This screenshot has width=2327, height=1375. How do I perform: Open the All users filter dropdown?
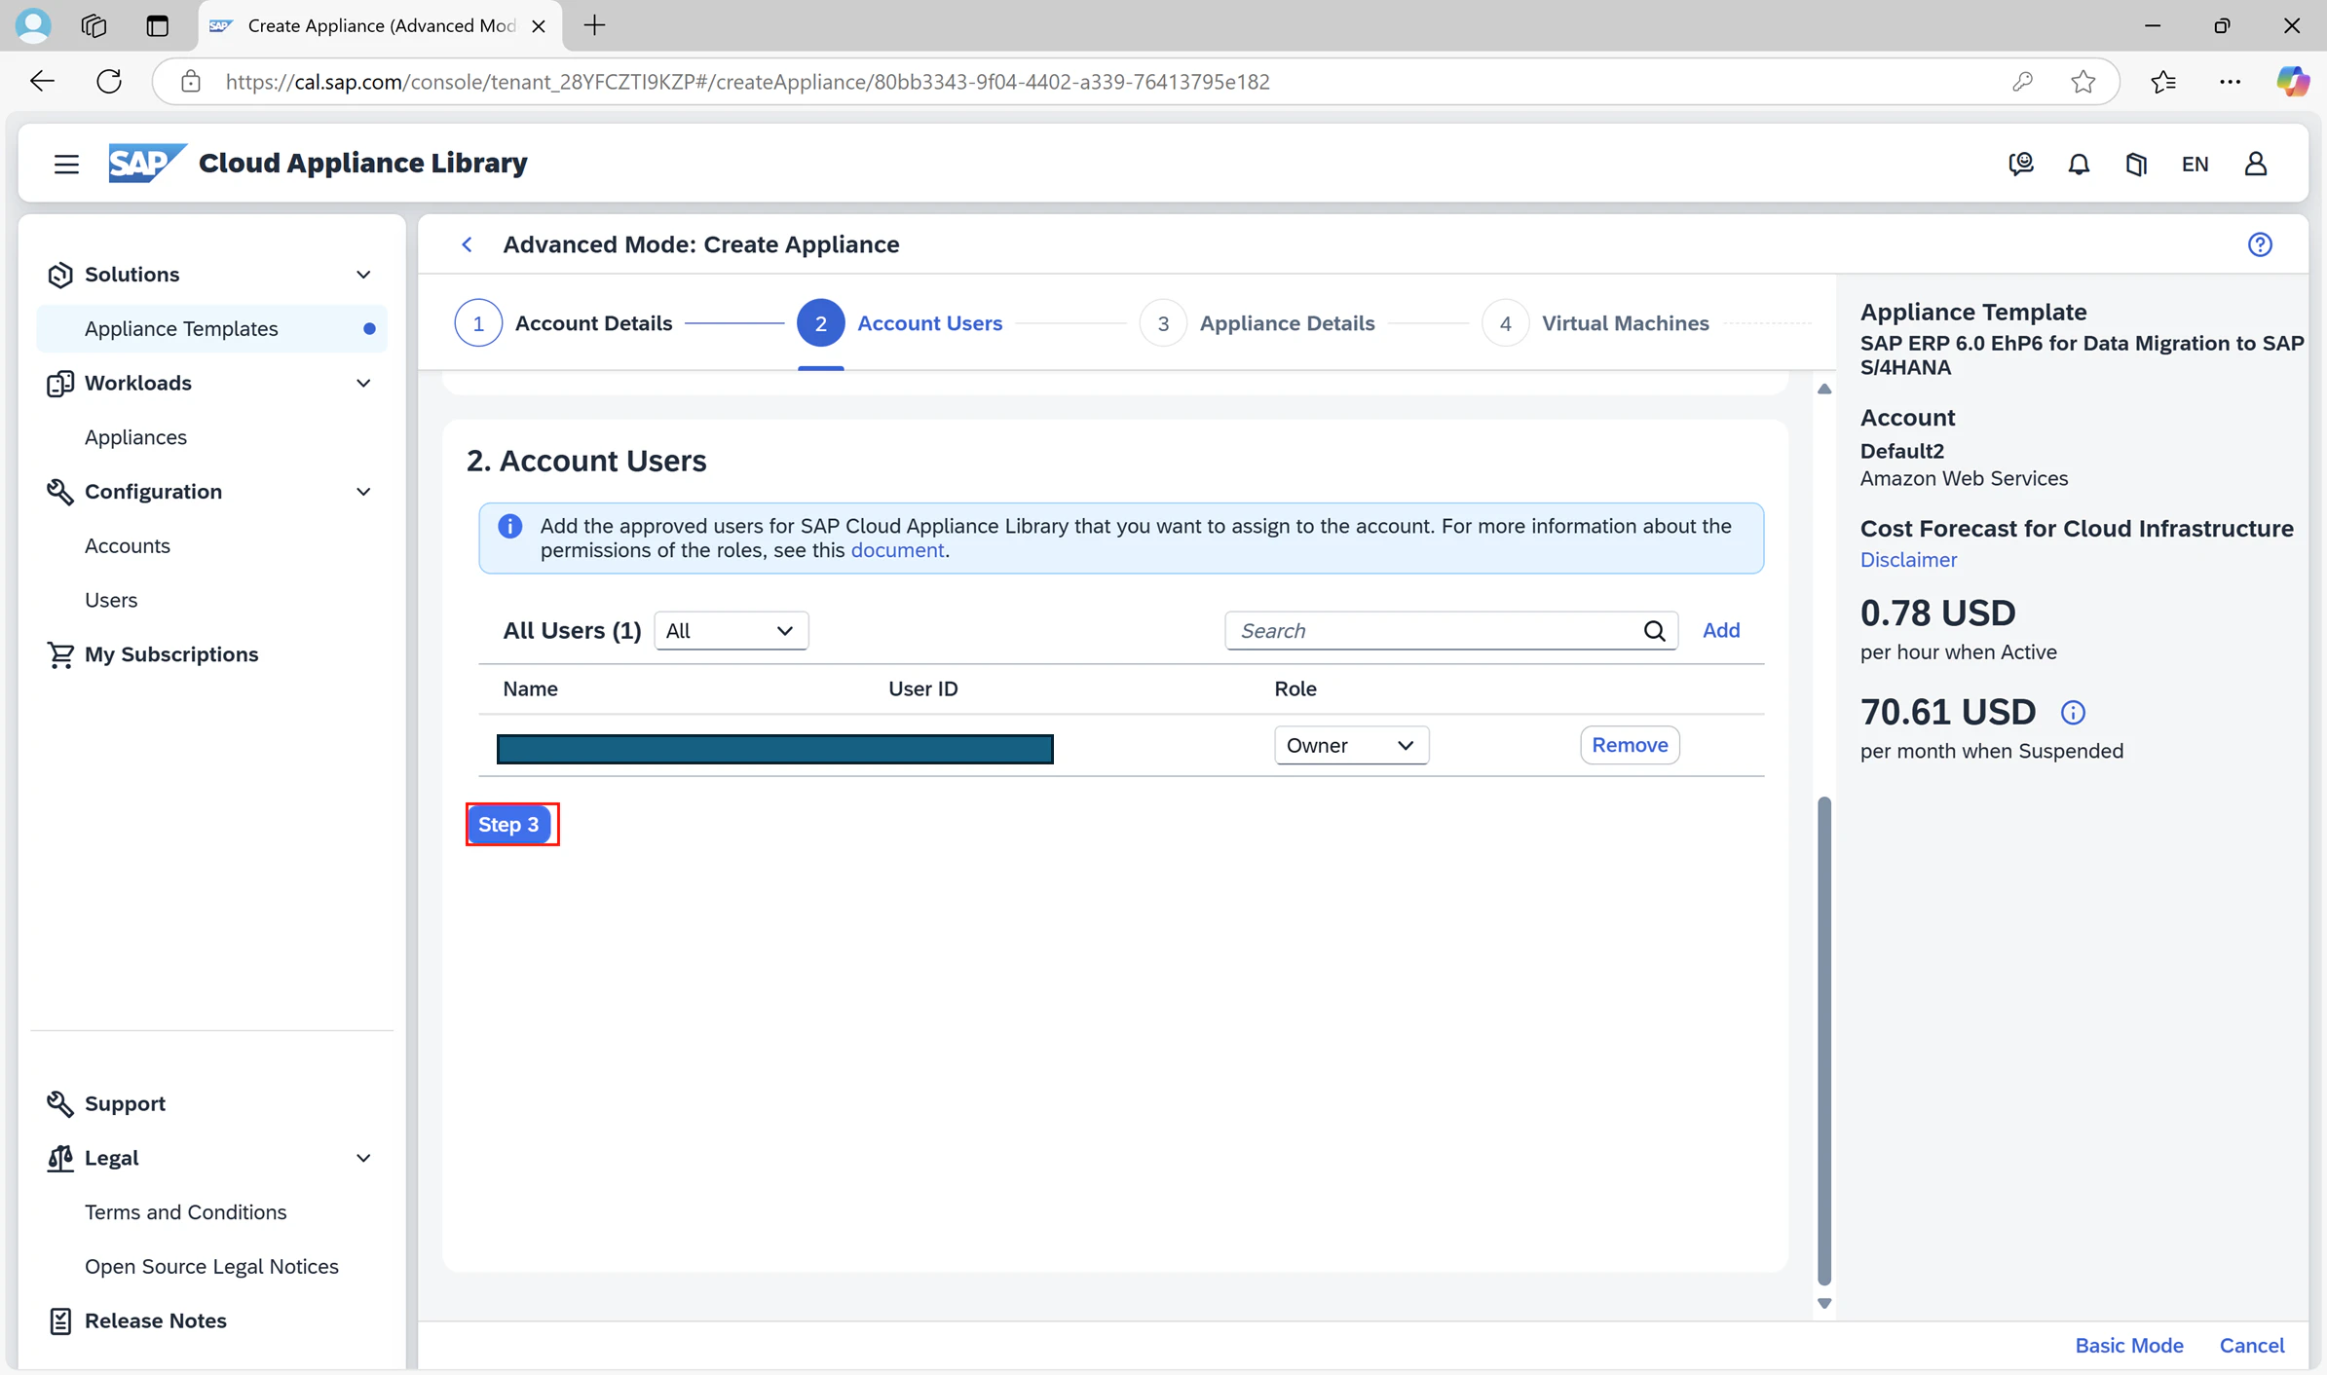tap(731, 631)
